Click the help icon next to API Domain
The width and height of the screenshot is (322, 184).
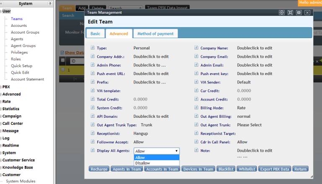click(x=93, y=117)
